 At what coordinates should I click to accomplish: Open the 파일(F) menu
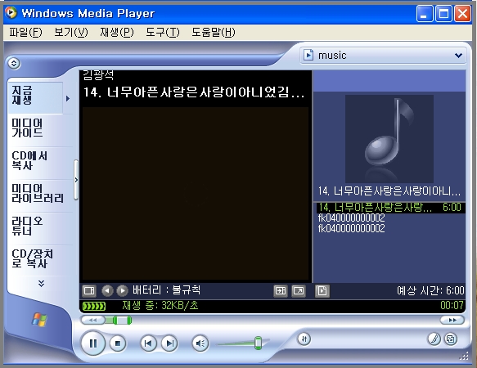click(25, 32)
